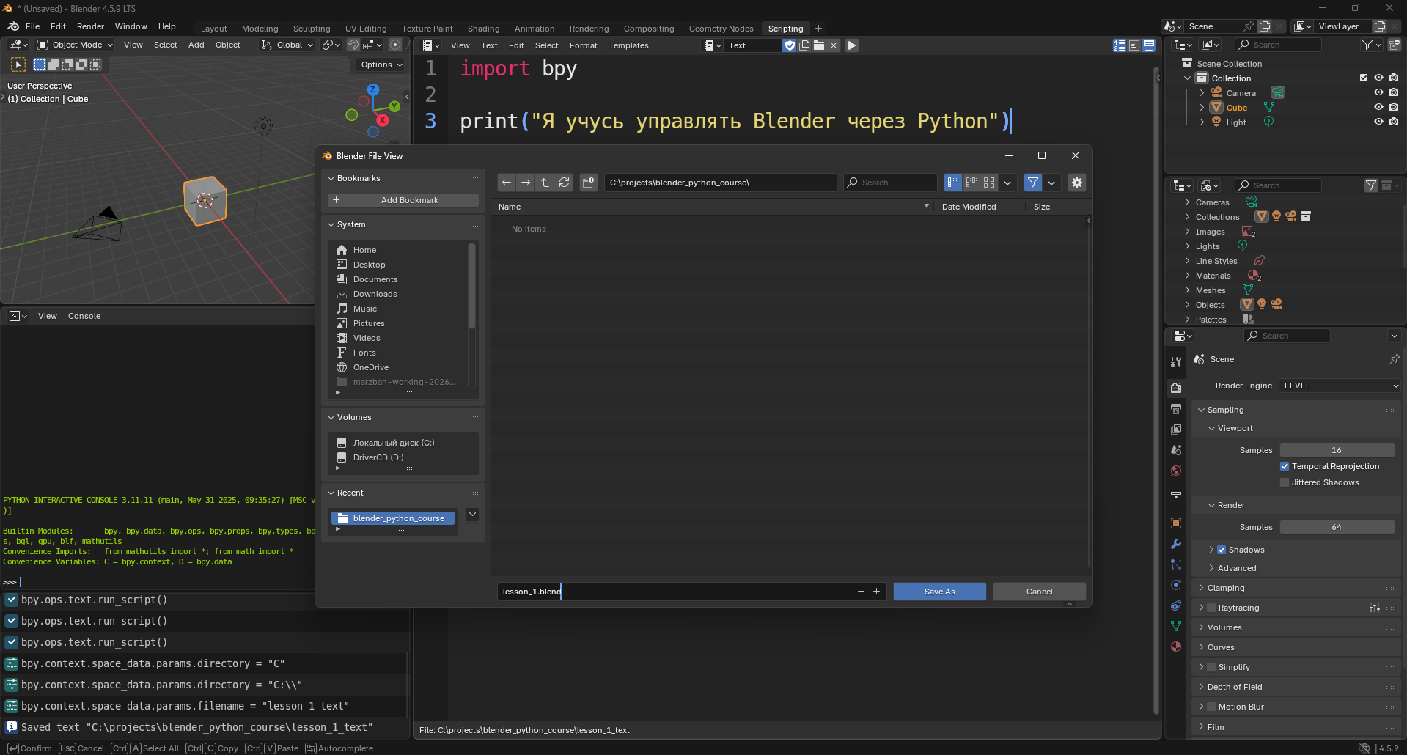1407x755 pixels.
Task: Open Material properties tab
Action: point(1176,647)
